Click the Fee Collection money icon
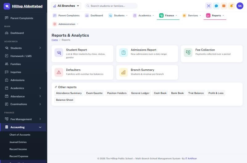 (x=188, y=52)
